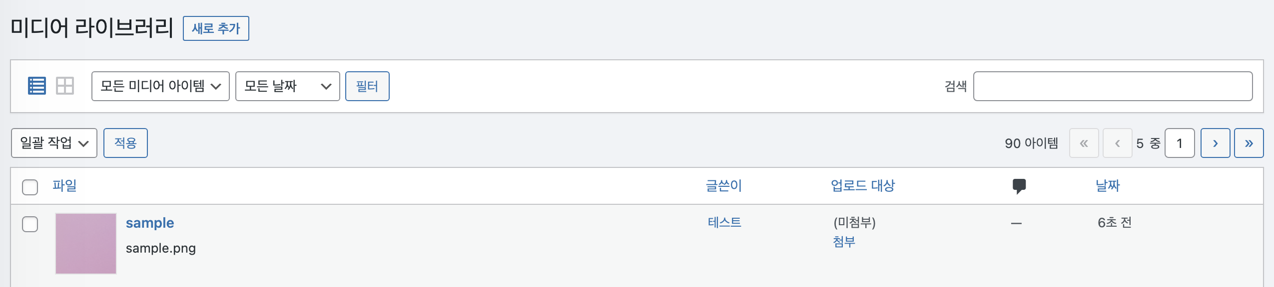Open the sample.png pink thumbnail
The image size is (1274, 287).
[86, 244]
